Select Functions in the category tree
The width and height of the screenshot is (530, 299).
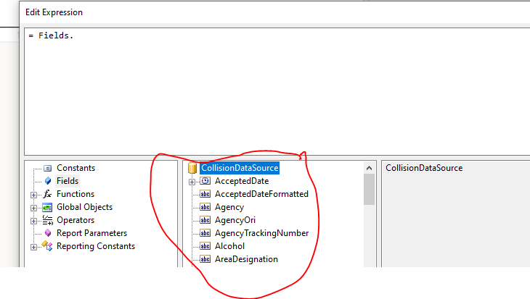tap(76, 194)
